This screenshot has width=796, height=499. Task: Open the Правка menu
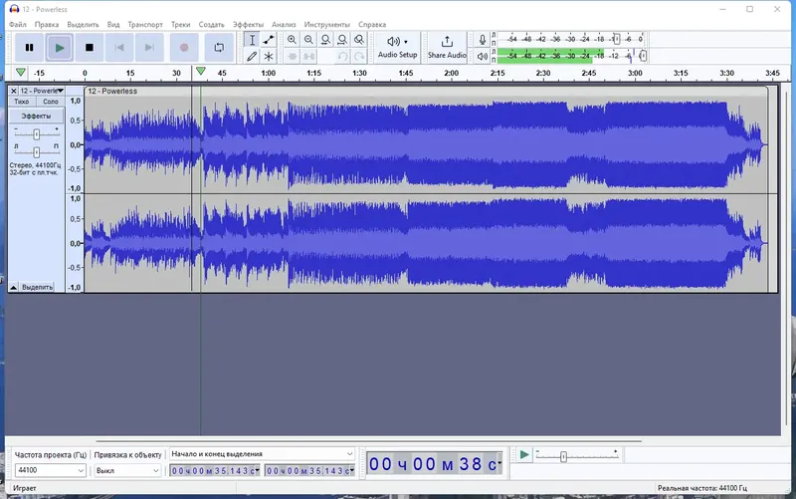(47, 24)
